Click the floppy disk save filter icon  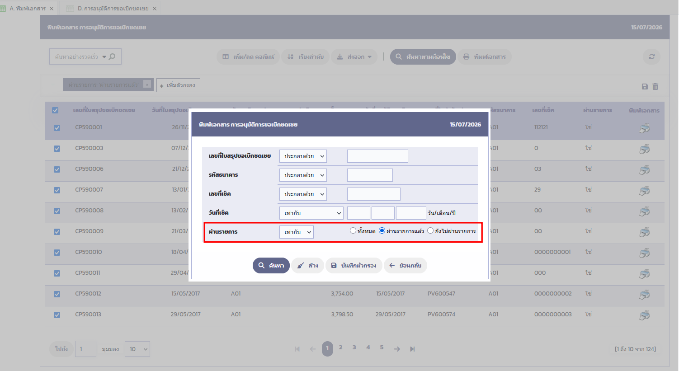(x=645, y=86)
